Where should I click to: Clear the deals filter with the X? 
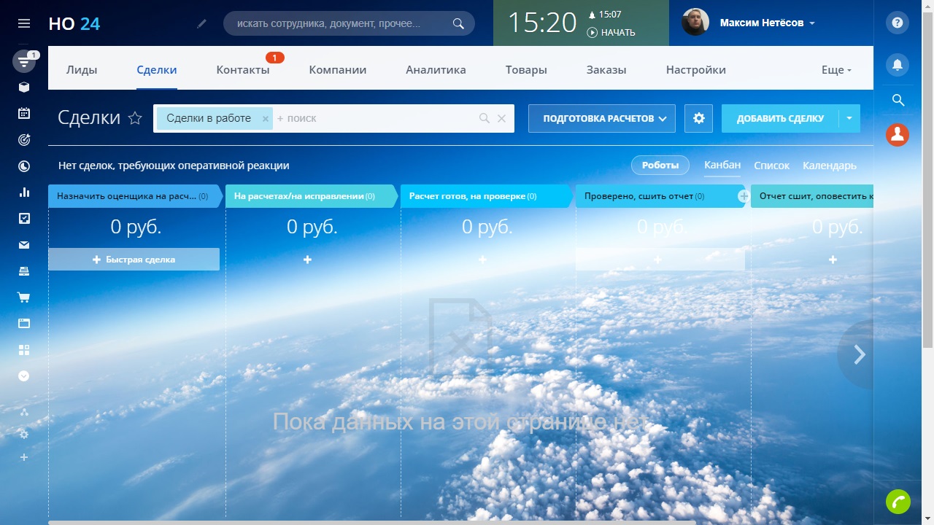501,118
